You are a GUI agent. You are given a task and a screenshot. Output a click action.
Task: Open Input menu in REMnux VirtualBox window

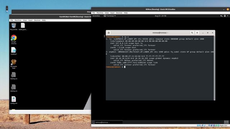pos(112,13)
